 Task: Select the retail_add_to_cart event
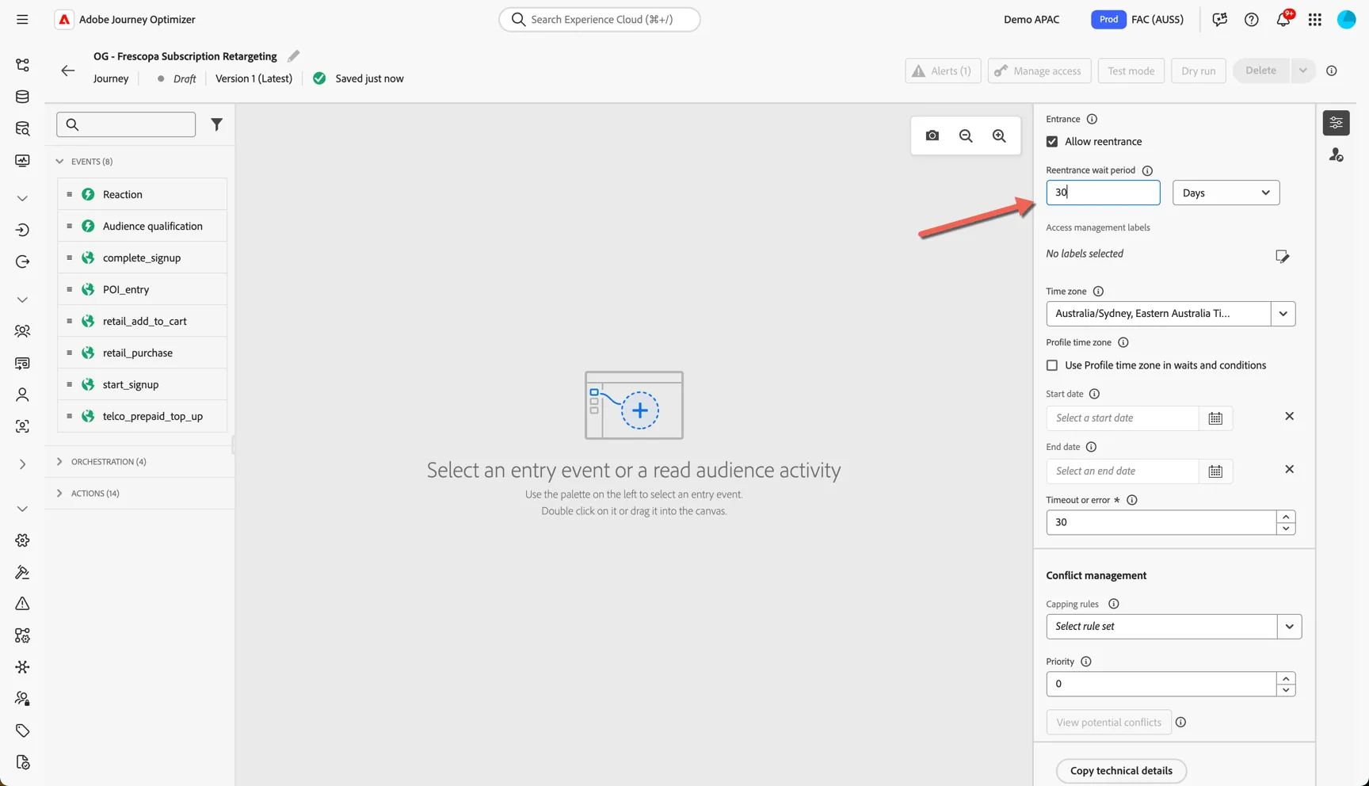[142, 321]
